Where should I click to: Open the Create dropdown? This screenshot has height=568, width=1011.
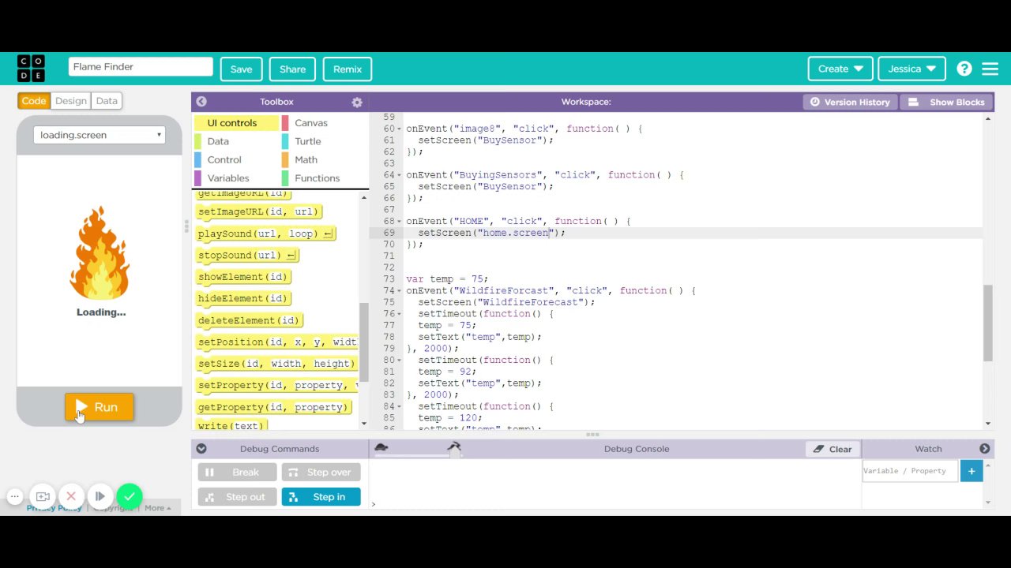pos(840,69)
